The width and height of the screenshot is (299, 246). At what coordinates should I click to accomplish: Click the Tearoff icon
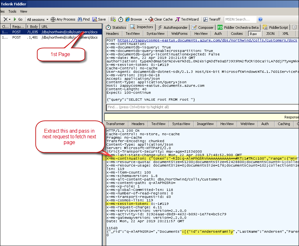click(x=205, y=19)
